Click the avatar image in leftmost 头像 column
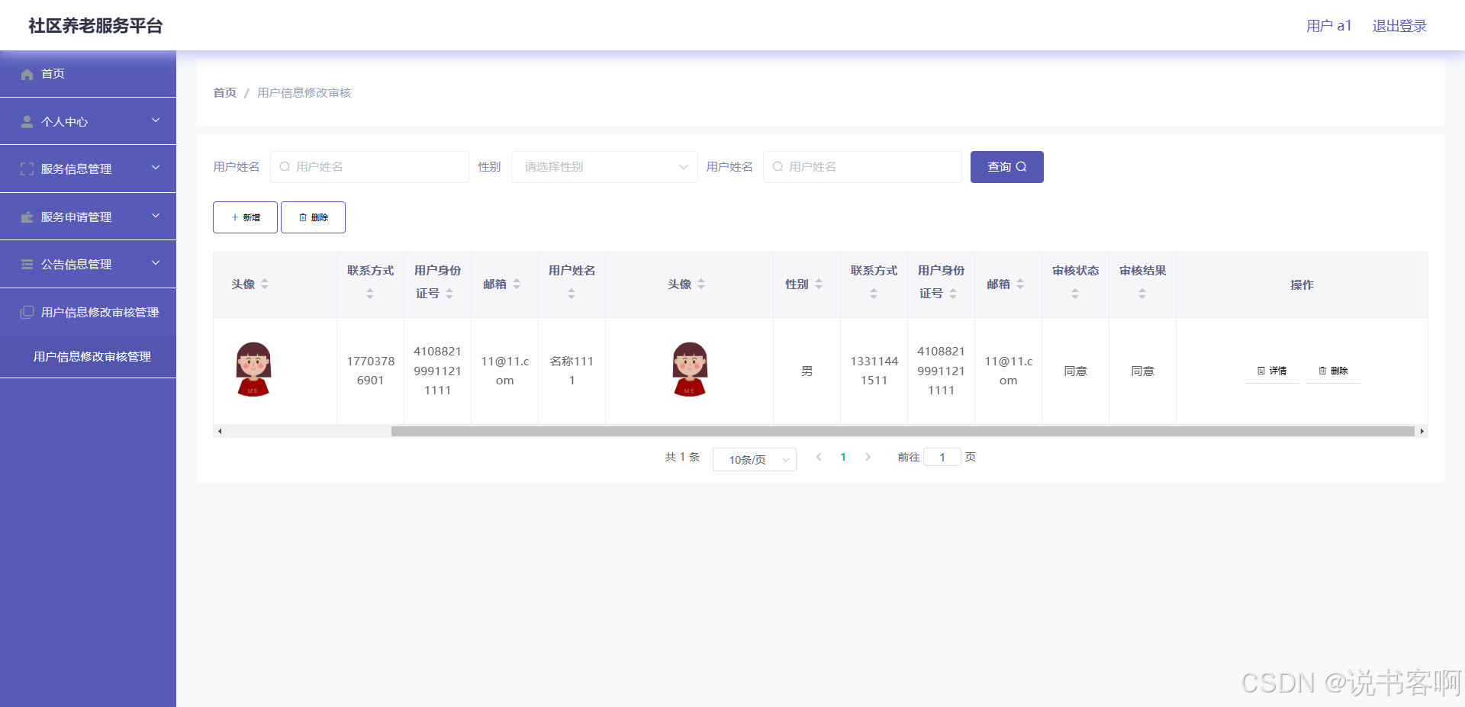This screenshot has height=707, width=1465. [253, 369]
